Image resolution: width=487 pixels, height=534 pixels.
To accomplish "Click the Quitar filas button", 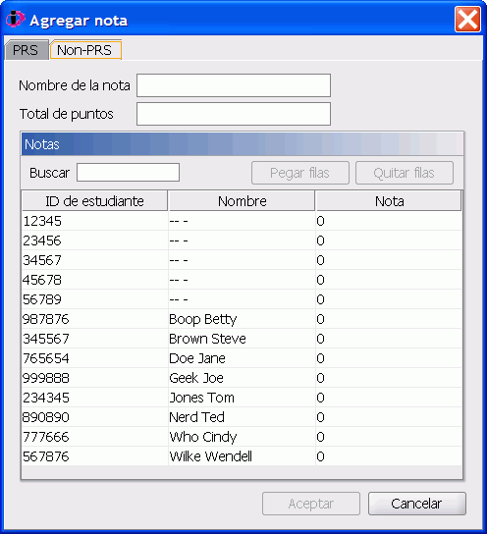I will click(405, 173).
